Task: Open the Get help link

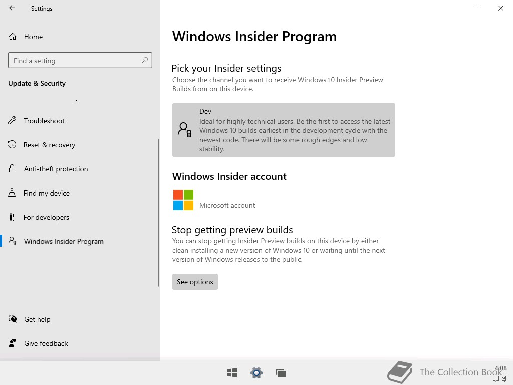Action: (x=37, y=319)
